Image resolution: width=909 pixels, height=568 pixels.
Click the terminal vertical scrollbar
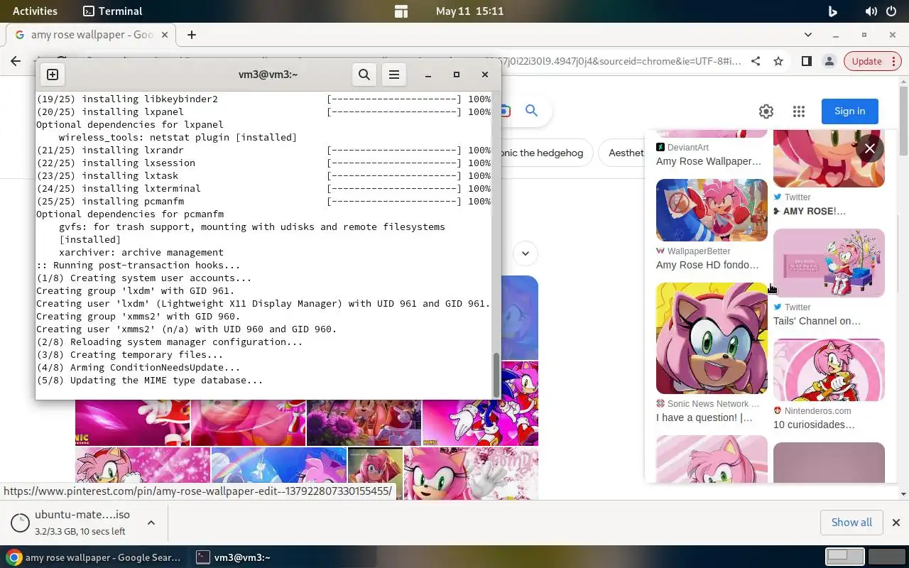[496, 376]
